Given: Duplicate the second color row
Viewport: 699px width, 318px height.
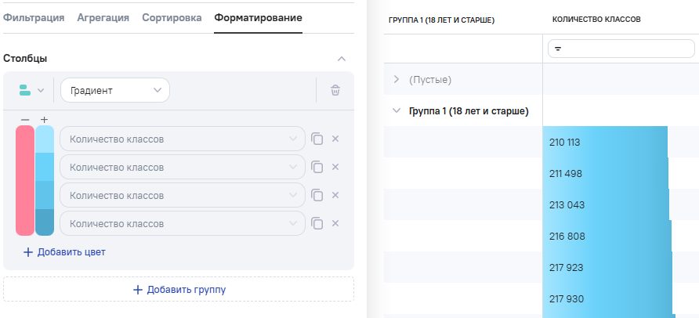Looking at the screenshot, I should pyautogui.click(x=317, y=167).
